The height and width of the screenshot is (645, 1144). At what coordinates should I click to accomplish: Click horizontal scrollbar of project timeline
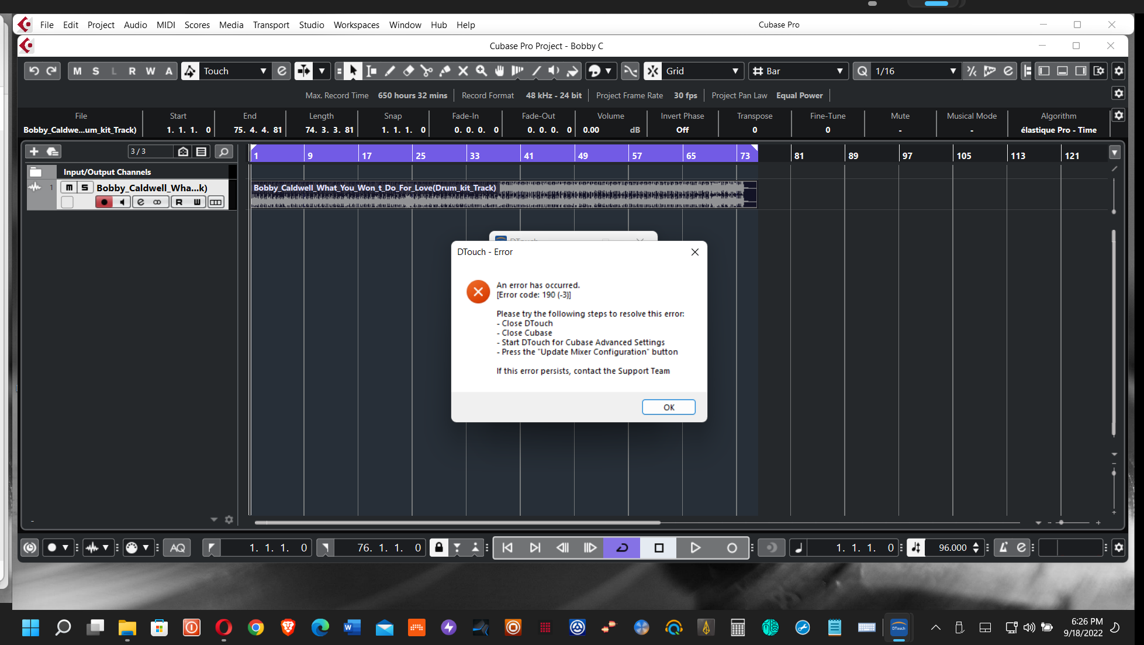[x=458, y=522]
